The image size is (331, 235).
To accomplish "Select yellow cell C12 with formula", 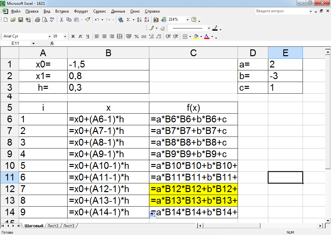I will [193, 189].
